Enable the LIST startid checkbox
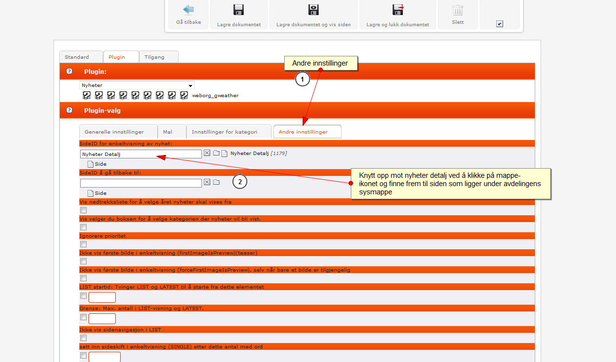The width and height of the screenshot is (616, 362). [84, 295]
